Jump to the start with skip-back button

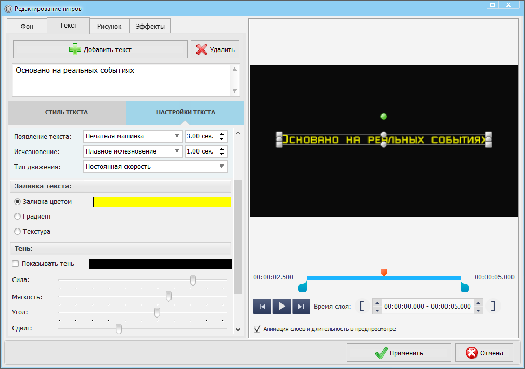click(262, 307)
